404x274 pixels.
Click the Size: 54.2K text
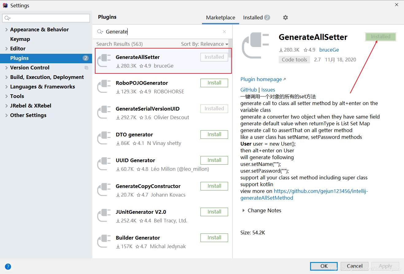coord(253,233)
